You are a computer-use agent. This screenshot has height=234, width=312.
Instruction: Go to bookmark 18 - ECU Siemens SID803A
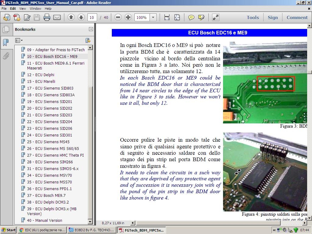tap(51, 95)
